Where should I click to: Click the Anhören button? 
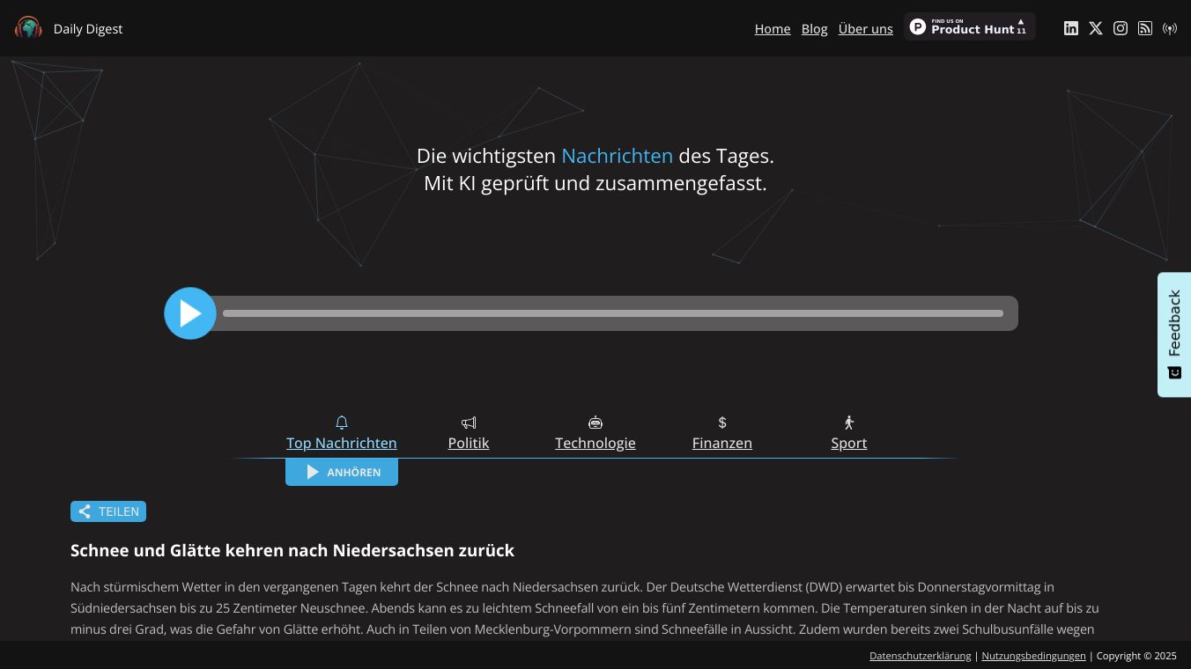[342, 473]
